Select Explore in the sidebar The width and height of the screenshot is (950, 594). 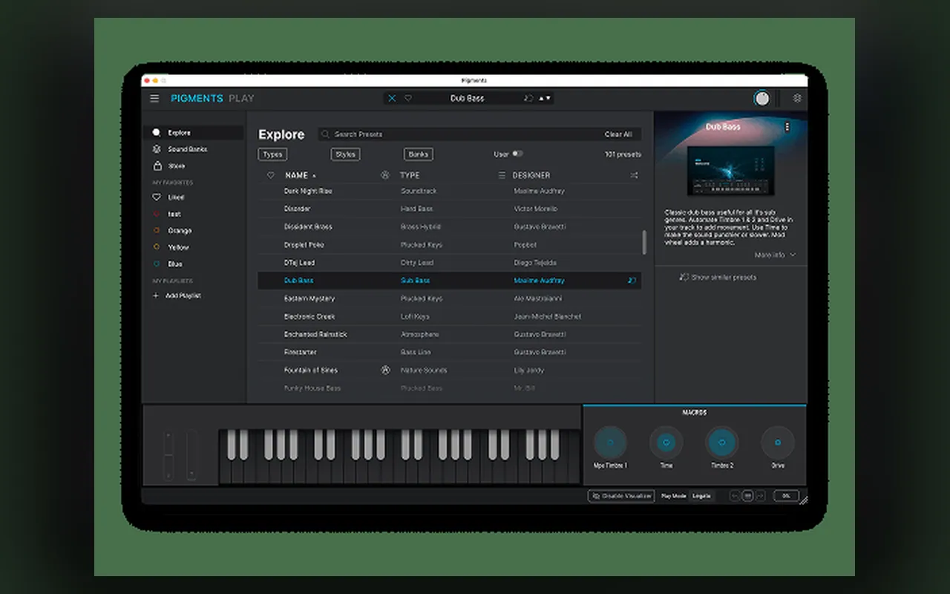(193, 133)
